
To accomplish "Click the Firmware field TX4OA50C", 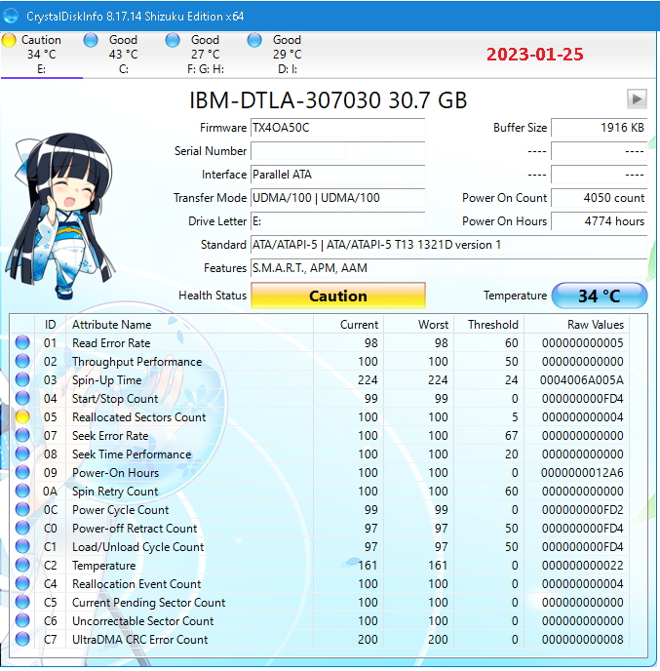I will 338,128.
